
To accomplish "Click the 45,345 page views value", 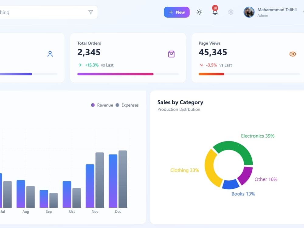I will coord(213,52).
